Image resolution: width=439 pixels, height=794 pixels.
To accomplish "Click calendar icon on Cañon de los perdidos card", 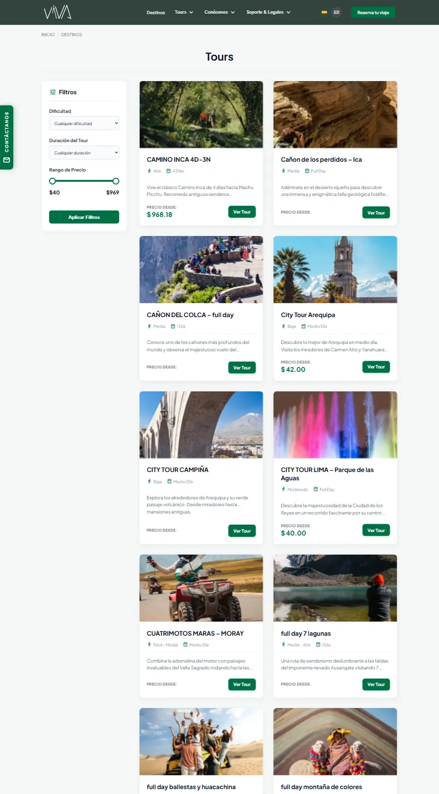I will coord(307,171).
